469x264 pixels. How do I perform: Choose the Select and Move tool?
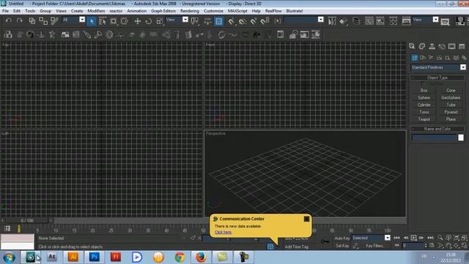coord(137,21)
